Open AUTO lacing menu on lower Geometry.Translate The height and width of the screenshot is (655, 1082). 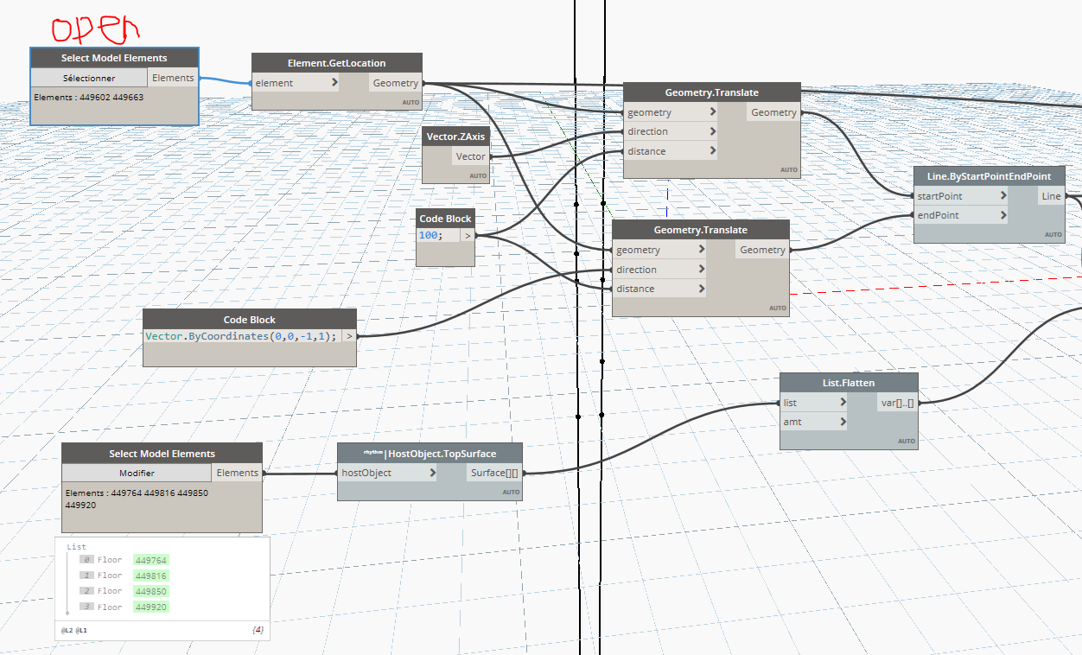778,308
